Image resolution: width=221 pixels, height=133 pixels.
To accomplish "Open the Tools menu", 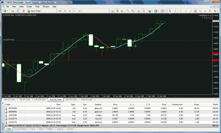I will [x=37, y=6].
